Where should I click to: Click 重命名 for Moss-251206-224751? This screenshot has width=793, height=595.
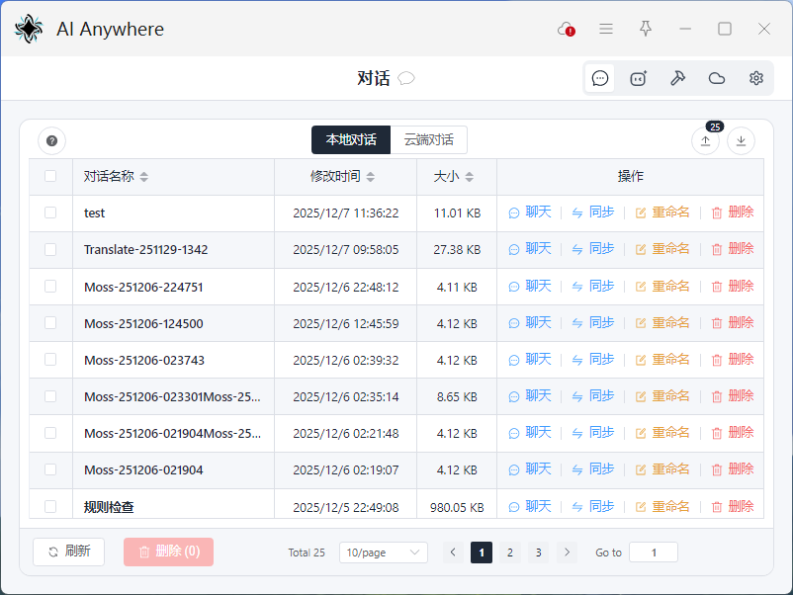point(662,287)
